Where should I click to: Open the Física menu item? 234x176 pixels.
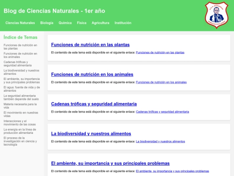click(x=81, y=23)
